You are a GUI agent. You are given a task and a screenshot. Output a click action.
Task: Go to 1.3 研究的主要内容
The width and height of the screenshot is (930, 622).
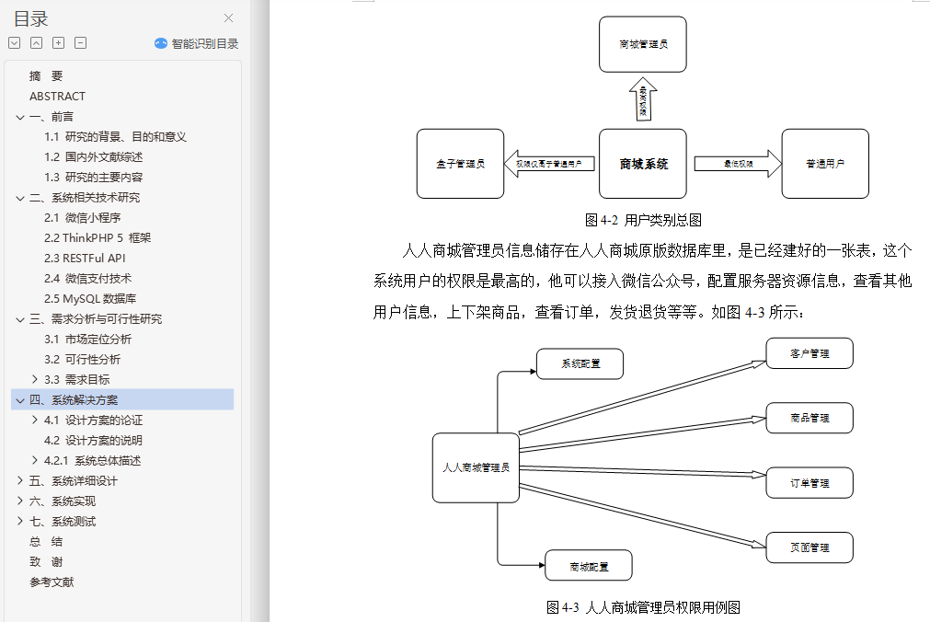93,178
